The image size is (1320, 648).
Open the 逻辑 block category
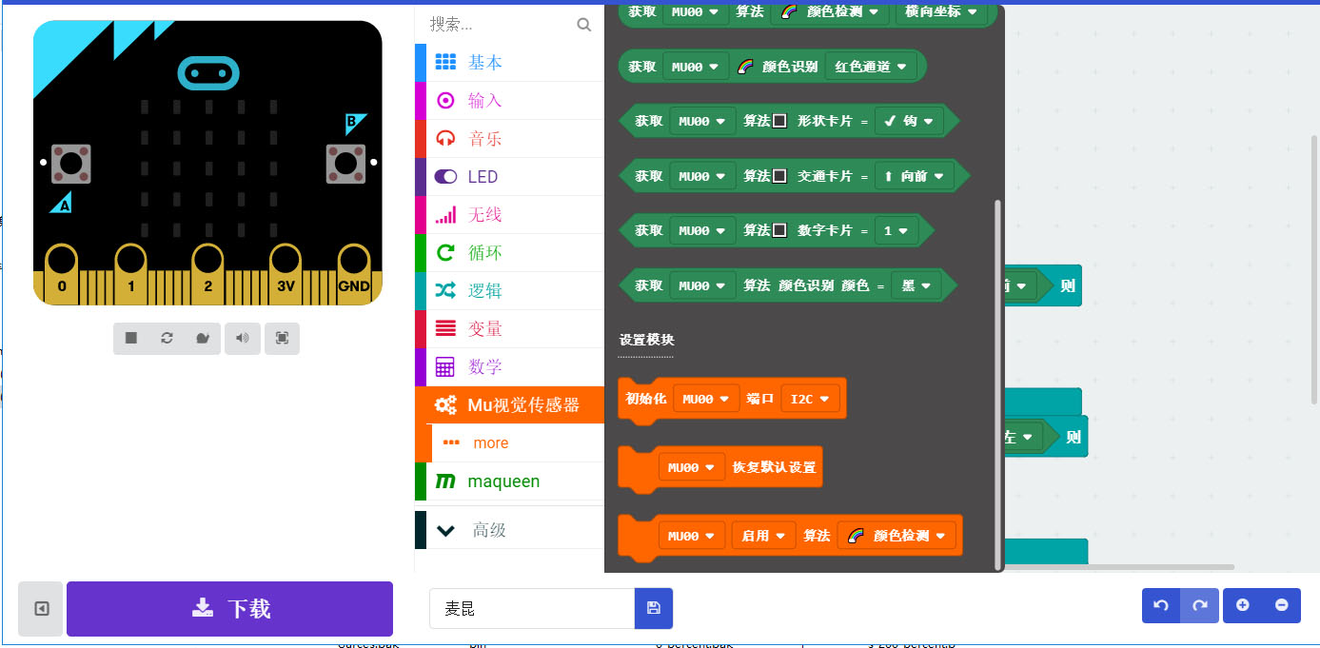(509, 291)
